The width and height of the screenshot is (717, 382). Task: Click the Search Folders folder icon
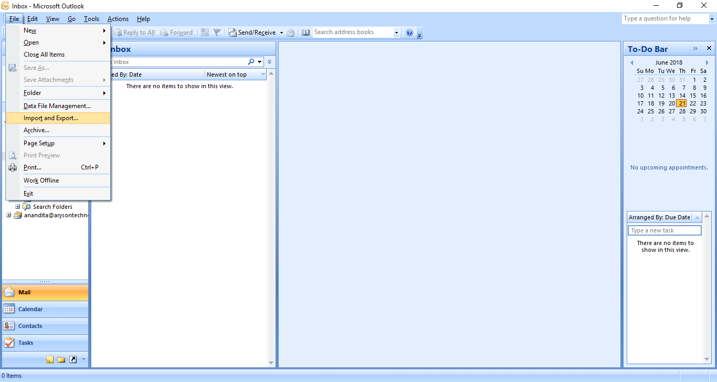27,207
